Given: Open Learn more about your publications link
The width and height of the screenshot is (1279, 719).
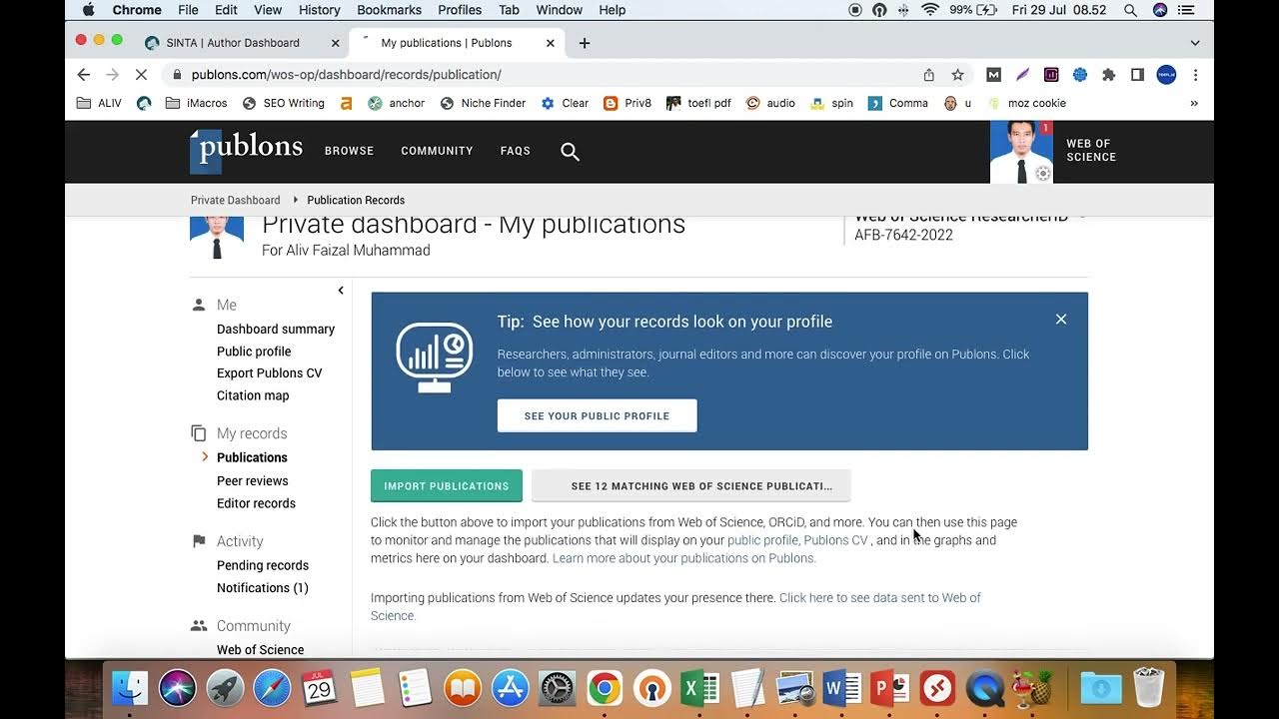Looking at the screenshot, I should 684,558.
